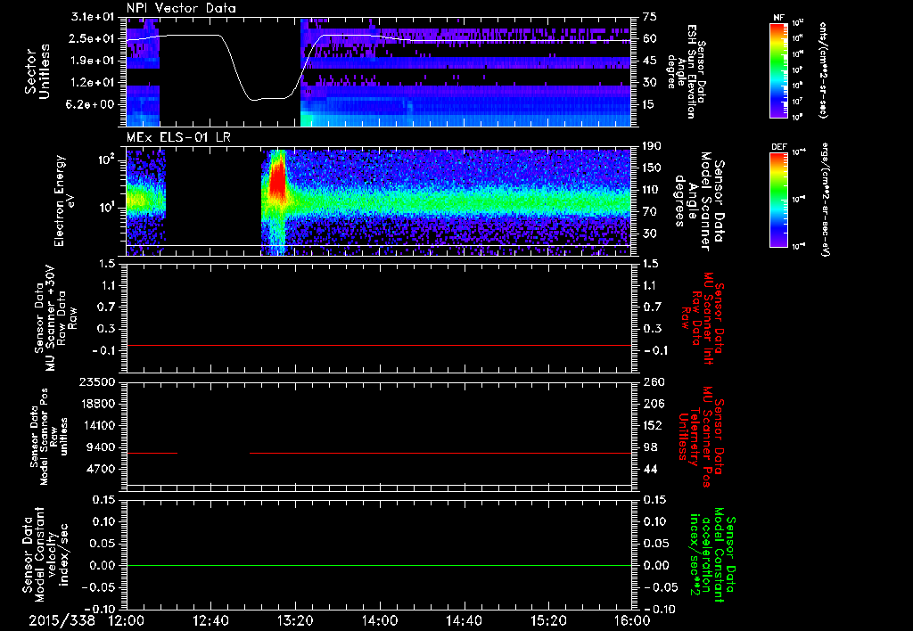
Task: Click the "Sector Unitless" axis label
Action: pyautogui.click(x=37, y=71)
